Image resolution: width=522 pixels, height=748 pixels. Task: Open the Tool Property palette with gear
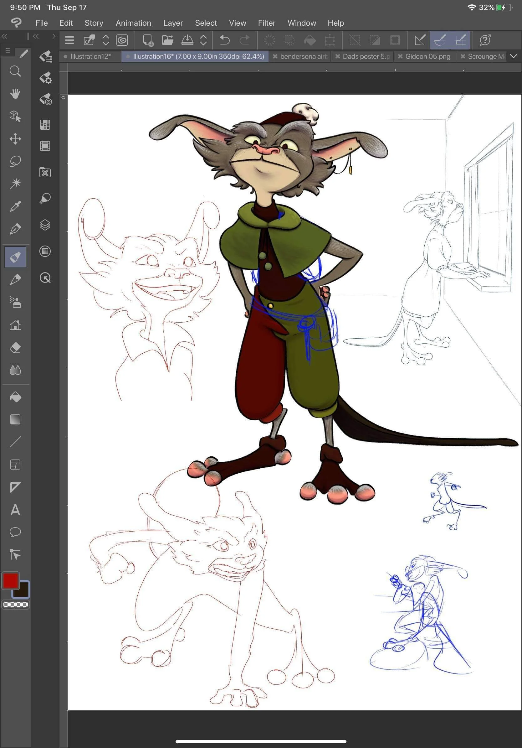tap(45, 78)
